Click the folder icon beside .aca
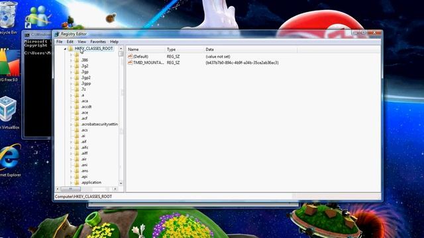The image size is (424, 238). [x=77, y=100]
